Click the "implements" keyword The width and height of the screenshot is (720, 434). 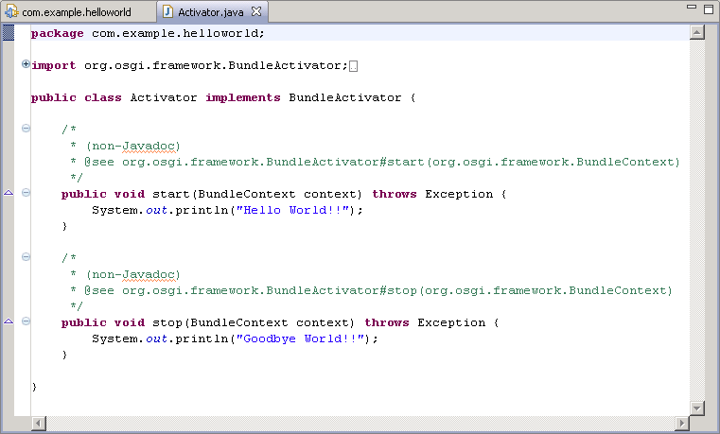243,97
